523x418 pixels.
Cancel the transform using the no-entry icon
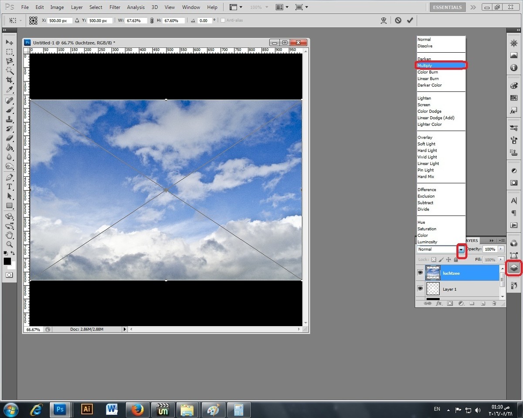tap(398, 20)
